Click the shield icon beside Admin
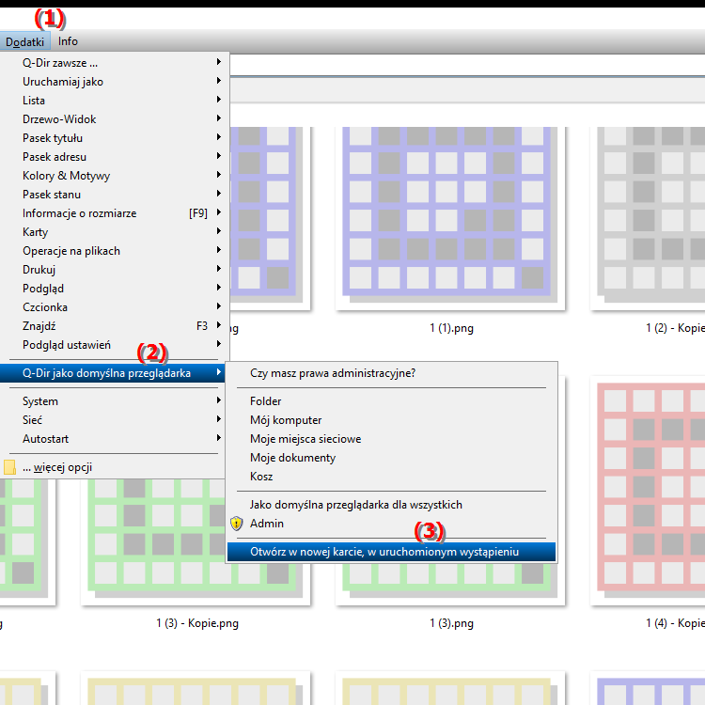 pyautogui.click(x=237, y=524)
